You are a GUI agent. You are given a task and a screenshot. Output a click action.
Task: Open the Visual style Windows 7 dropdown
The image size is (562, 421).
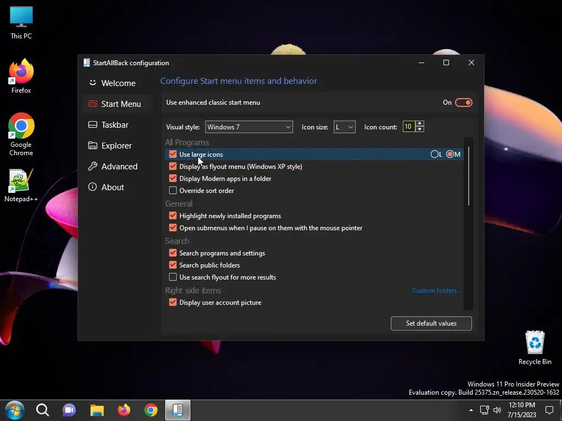point(249,127)
